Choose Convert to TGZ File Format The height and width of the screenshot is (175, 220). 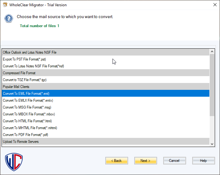pyautogui.click(x=25, y=80)
